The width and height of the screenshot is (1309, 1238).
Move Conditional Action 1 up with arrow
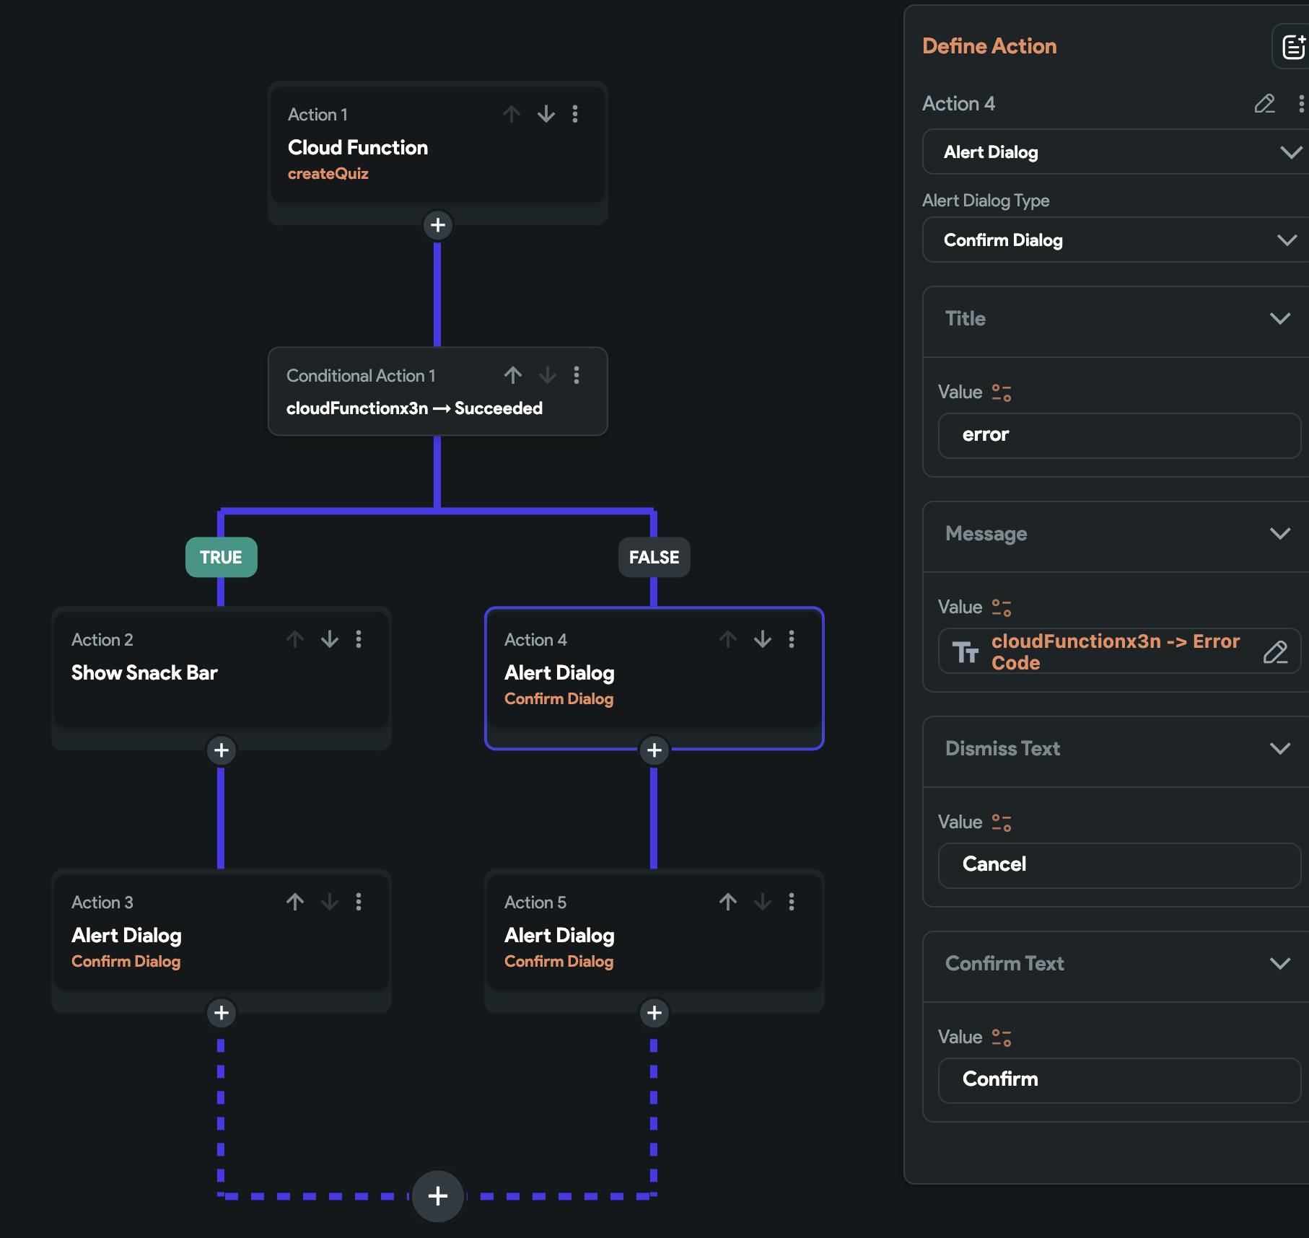[513, 375]
